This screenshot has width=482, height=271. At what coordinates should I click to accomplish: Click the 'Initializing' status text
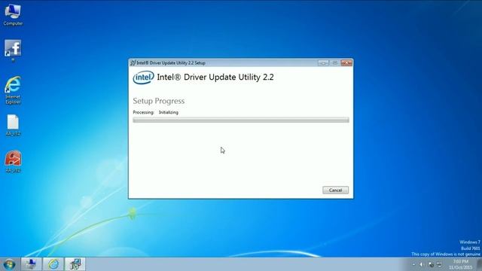pos(169,112)
